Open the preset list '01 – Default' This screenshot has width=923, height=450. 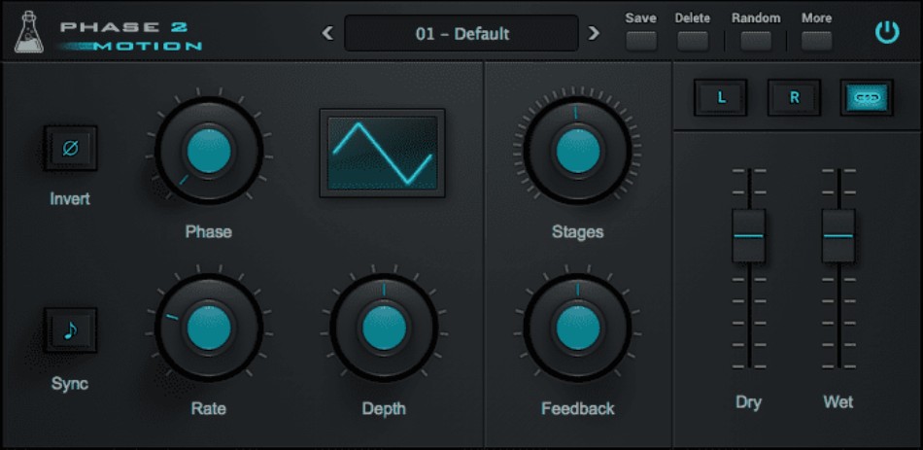tap(461, 34)
